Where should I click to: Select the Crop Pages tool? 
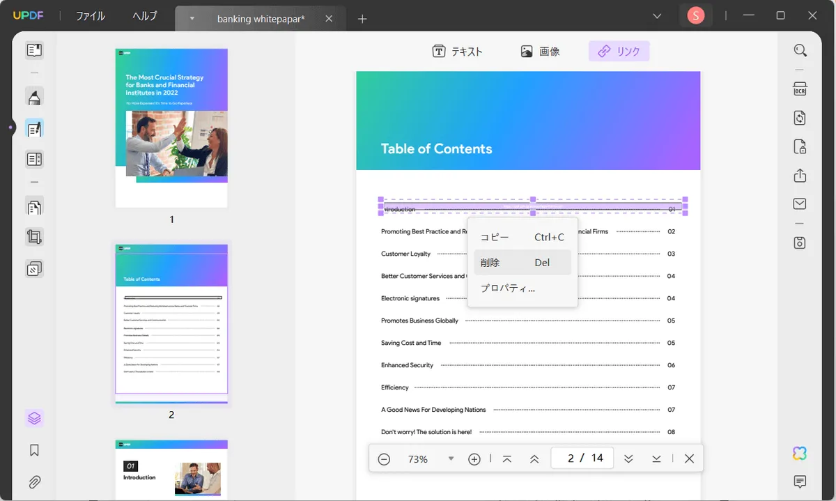(x=34, y=237)
